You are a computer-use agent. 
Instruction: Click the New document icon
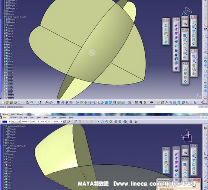point(3,102)
